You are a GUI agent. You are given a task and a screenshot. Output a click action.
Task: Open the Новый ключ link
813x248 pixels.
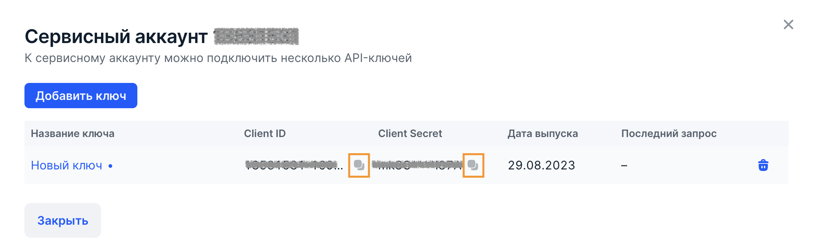[x=66, y=165]
